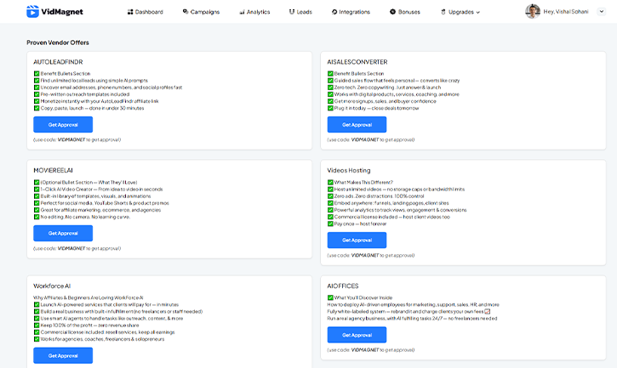617x368 pixels.
Task: Click check icon beside 'Built-in library of templates'
Action: click(37, 196)
